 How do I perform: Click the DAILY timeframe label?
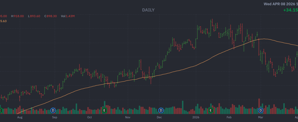click(x=148, y=10)
